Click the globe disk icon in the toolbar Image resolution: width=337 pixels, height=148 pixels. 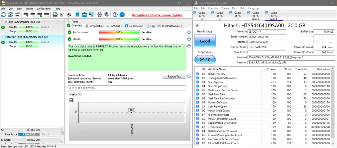55,15
